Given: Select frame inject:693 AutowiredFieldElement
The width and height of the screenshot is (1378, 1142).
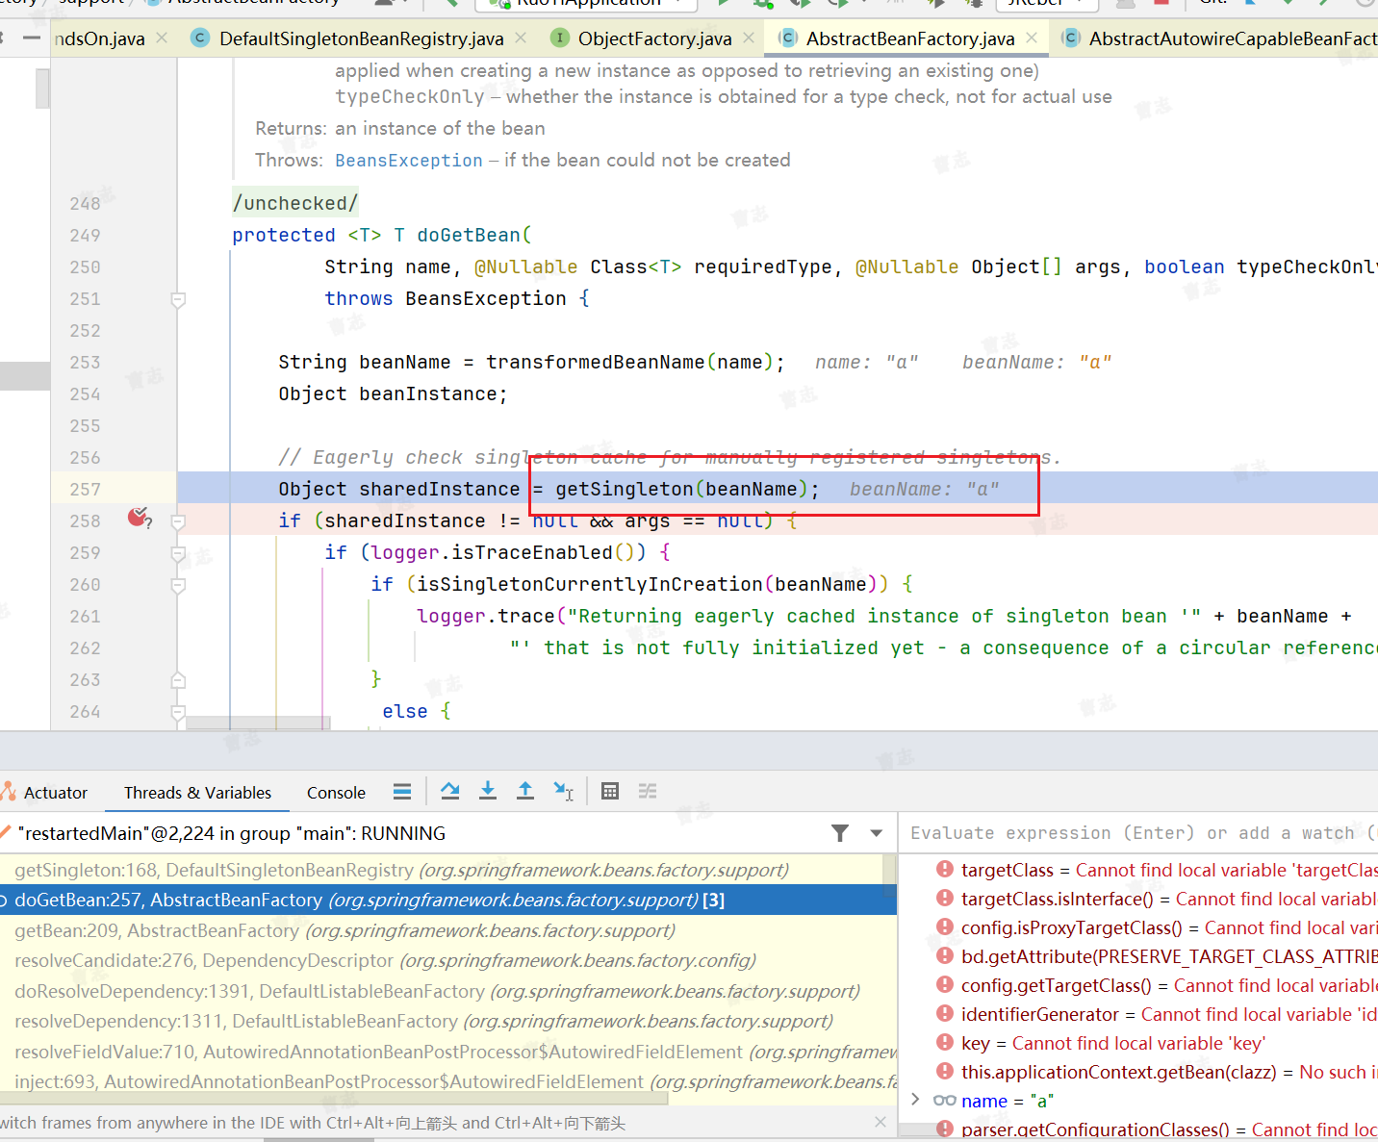Looking at the screenshot, I should pyautogui.click(x=447, y=1081).
